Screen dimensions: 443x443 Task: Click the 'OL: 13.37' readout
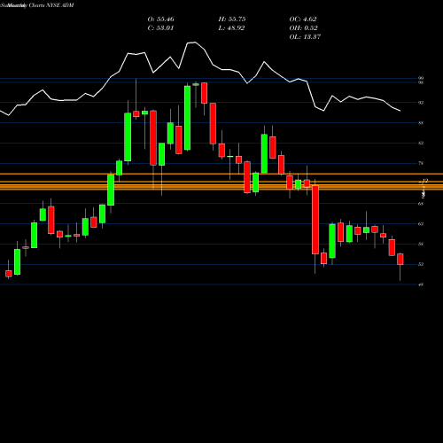pos(305,37)
